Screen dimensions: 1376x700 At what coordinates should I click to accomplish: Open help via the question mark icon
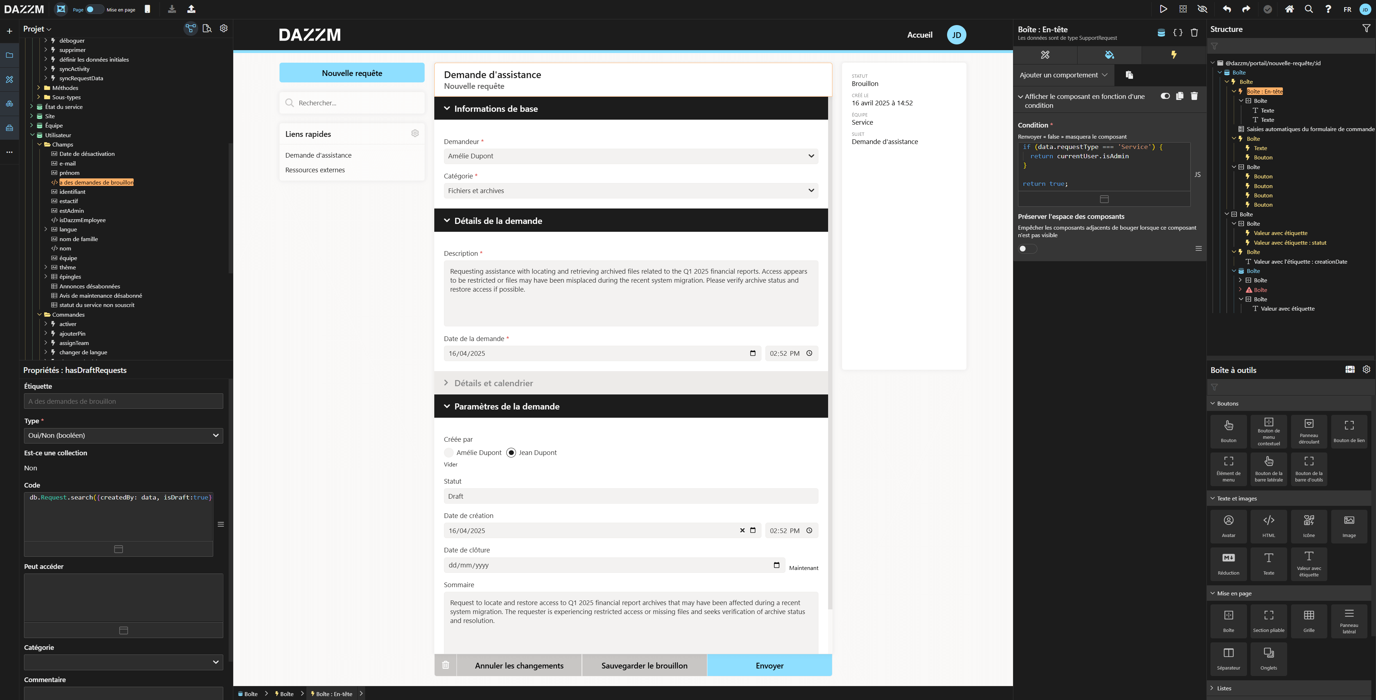(x=1328, y=9)
